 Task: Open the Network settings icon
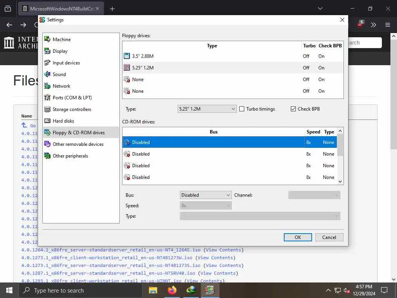point(47,86)
